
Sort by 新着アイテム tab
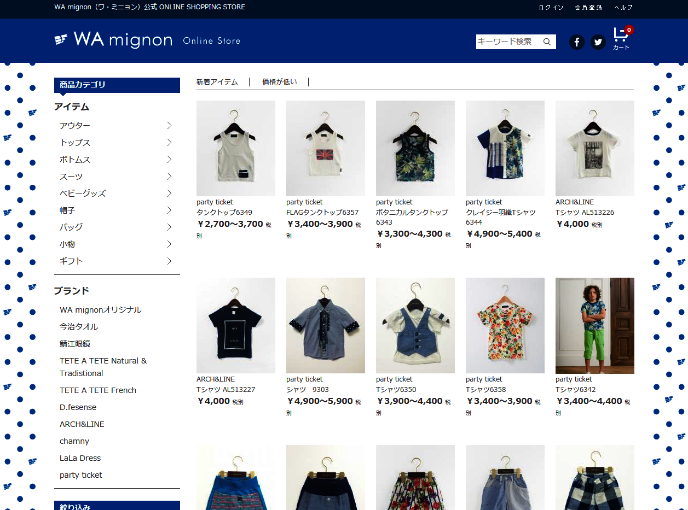tap(217, 82)
